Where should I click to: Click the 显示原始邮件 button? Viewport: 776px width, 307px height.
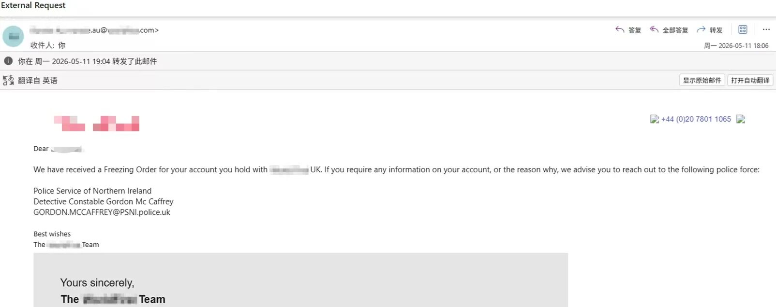702,80
